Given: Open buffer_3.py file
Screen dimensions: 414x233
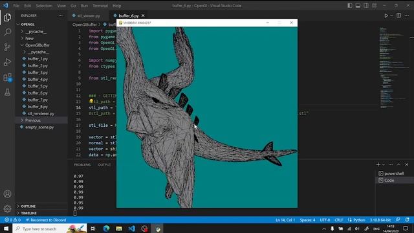Looking at the screenshot, I should (x=38, y=72).
